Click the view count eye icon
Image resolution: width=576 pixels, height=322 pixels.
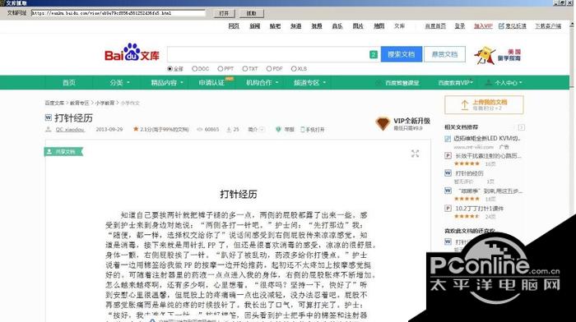coord(200,130)
